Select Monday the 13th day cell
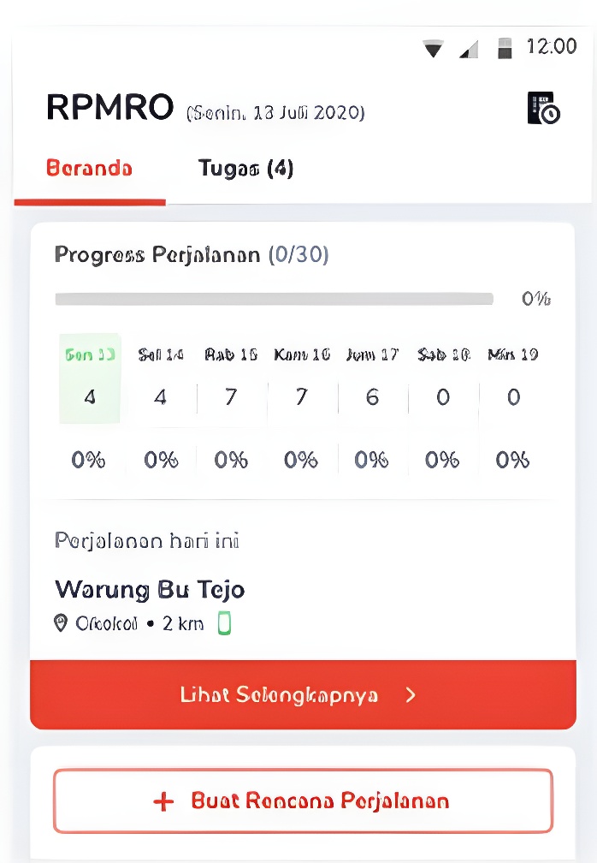Viewport: 597px width, 863px height. click(90, 379)
